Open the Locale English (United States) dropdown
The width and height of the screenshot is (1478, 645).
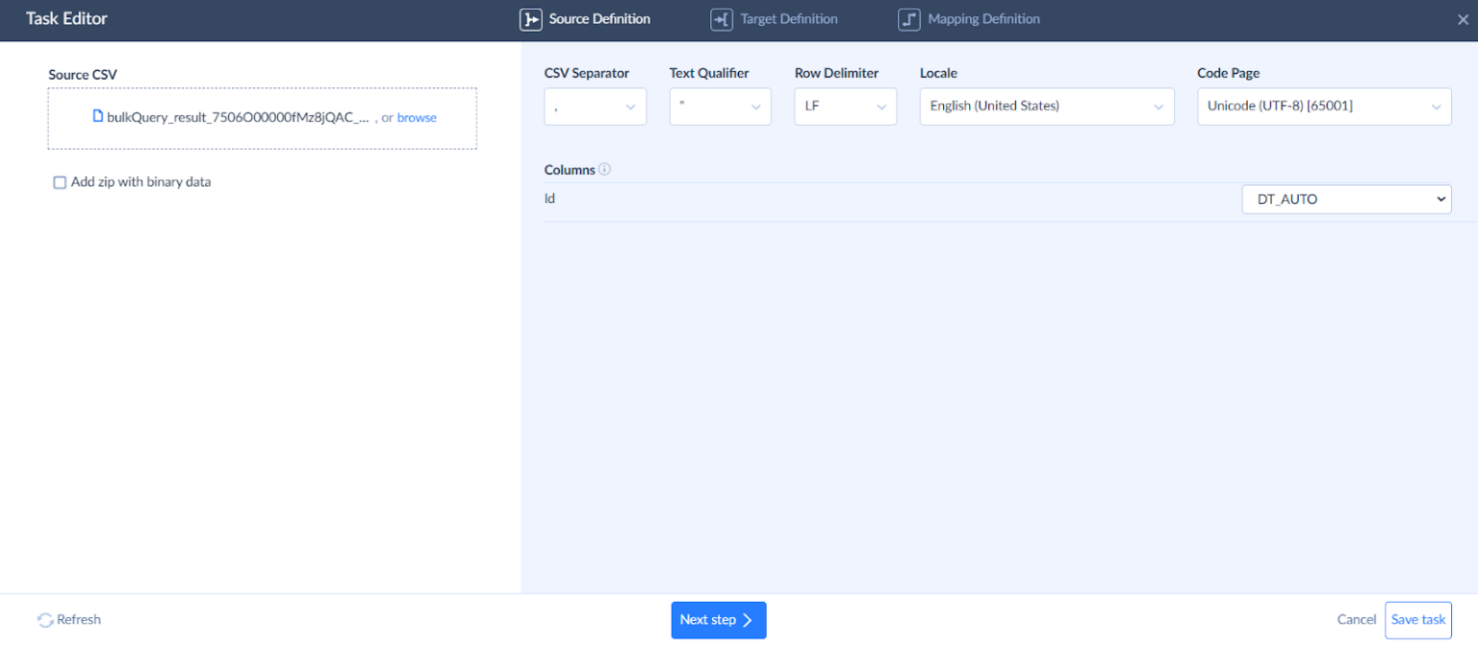pyautogui.click(x=1046, y=107)
